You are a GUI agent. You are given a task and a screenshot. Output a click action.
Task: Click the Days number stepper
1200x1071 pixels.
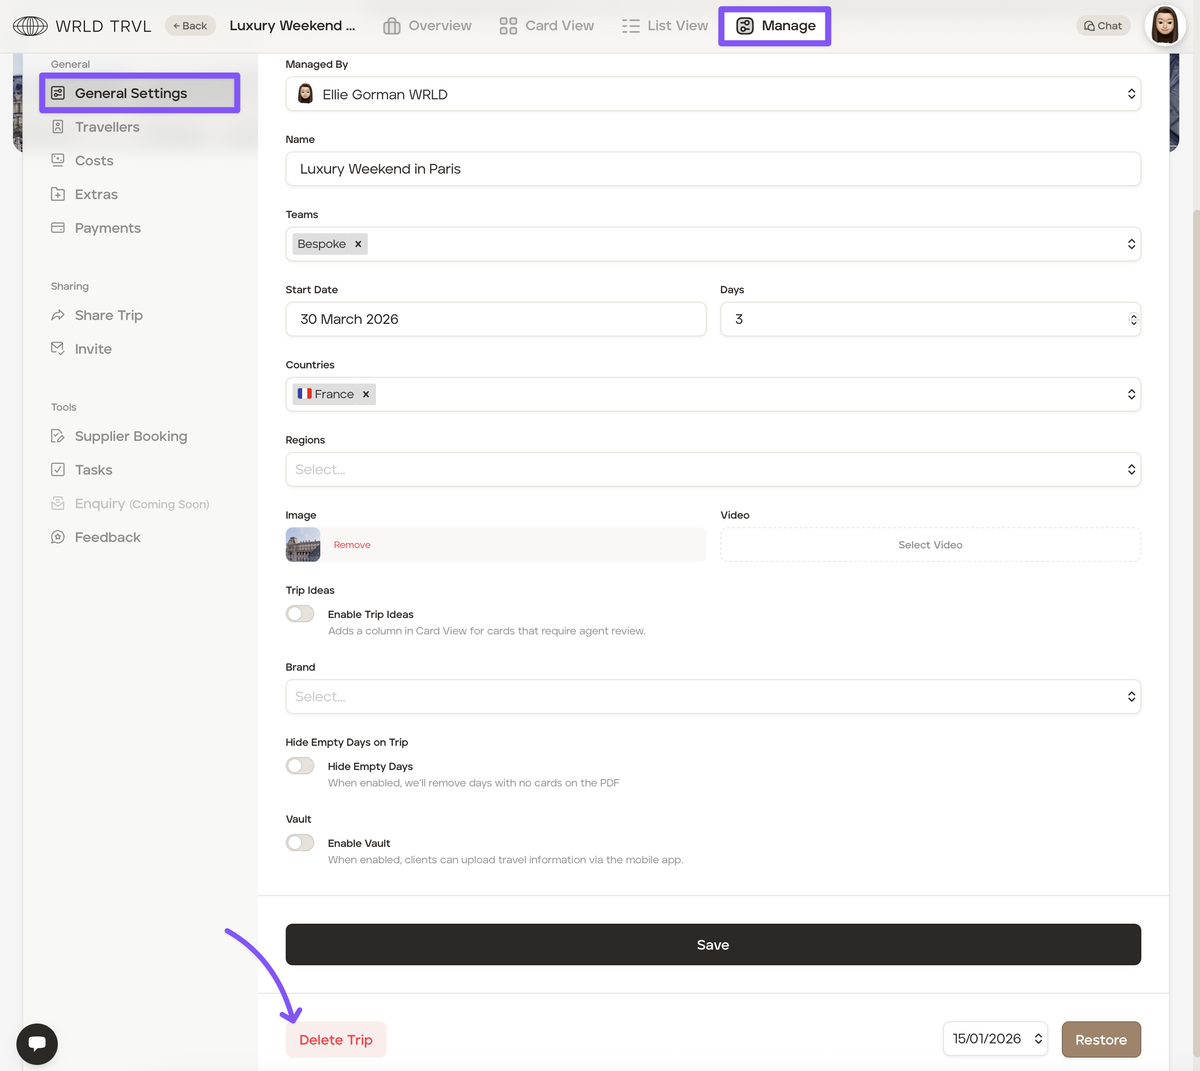[1134, 319]
